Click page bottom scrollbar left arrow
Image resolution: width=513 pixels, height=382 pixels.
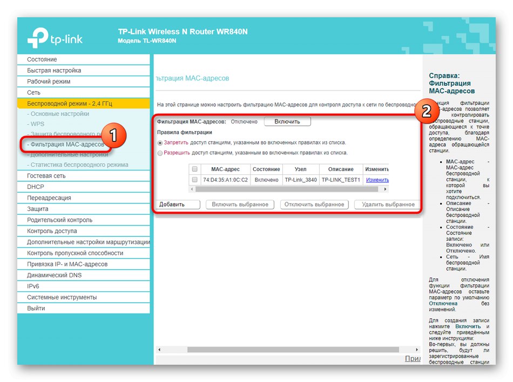tap(159, 349)
